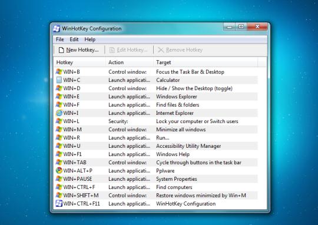The width and height of the screenshot is (318, 225).
Task: Click the WIN+ALT+P hotkey label
Action: (78, 171)
